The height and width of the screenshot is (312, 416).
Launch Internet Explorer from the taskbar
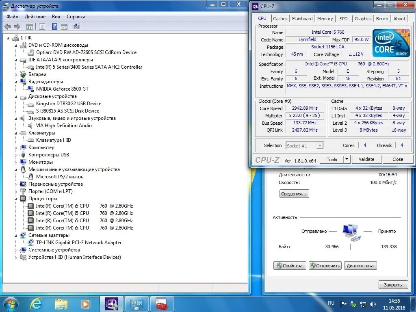(36, 304)
